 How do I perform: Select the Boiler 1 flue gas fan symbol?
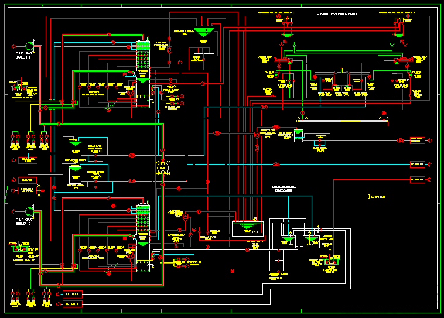click(x=29, y=46)
